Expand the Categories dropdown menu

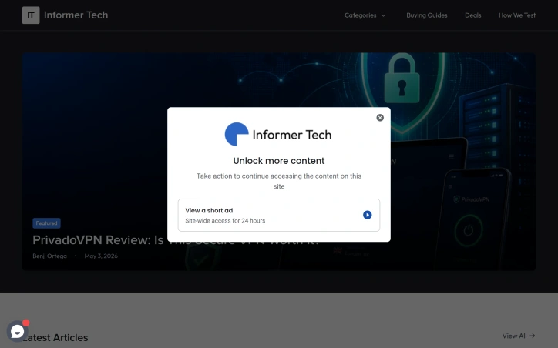pos(365,15)
